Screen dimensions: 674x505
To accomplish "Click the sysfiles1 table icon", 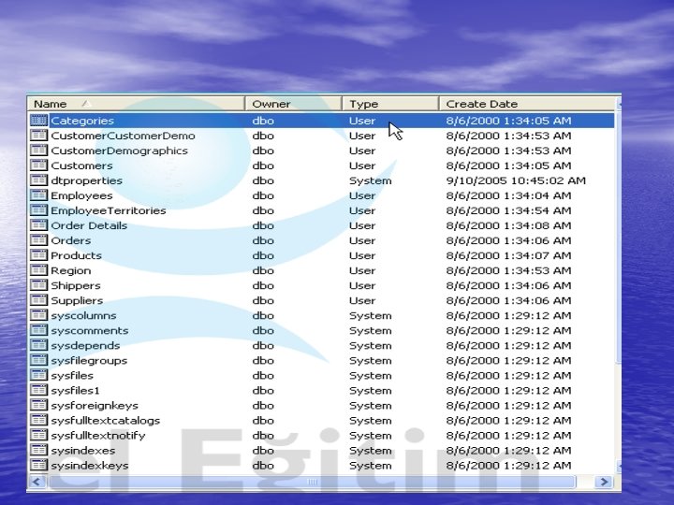I will (38, 391).
